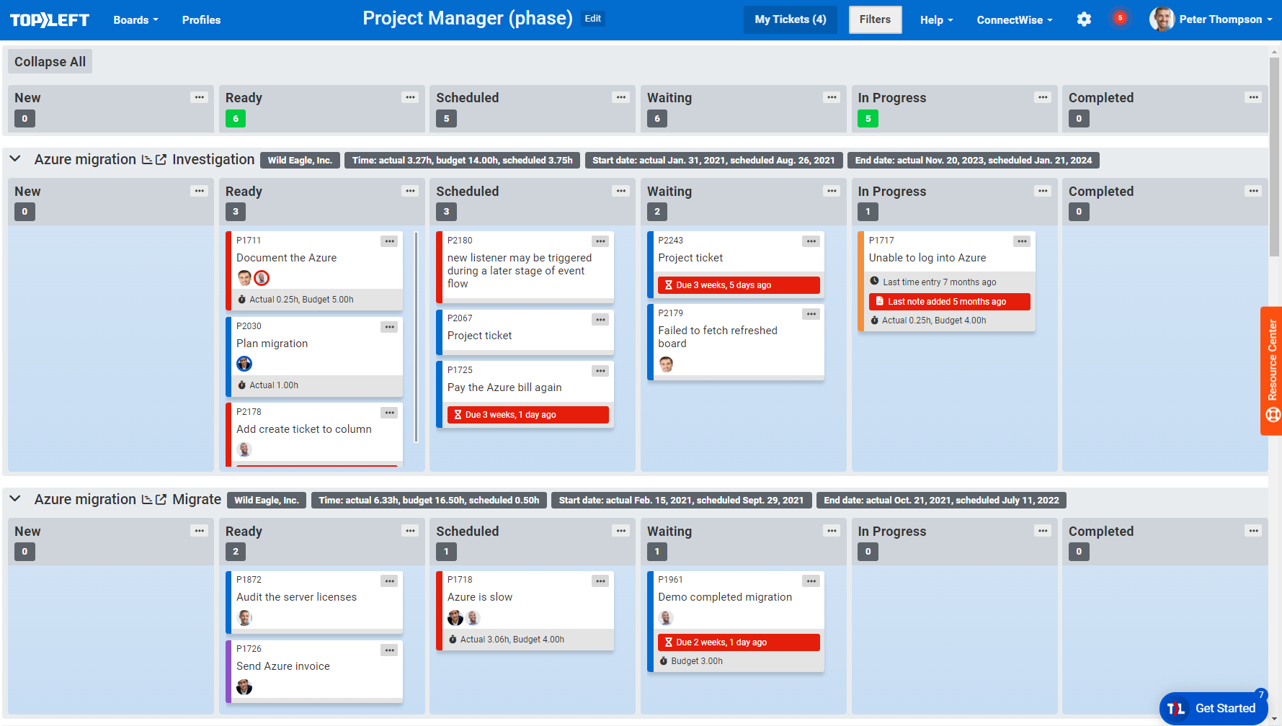Open chart icon for Azure migration Migrate
This screenshot has width=1282, height=726.
(x=147, y=499)
